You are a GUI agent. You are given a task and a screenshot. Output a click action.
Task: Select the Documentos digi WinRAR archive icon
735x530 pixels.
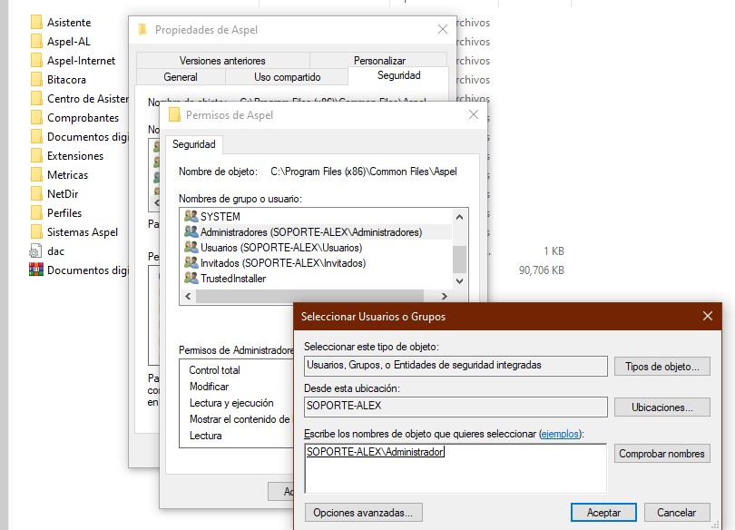(36, 270)
